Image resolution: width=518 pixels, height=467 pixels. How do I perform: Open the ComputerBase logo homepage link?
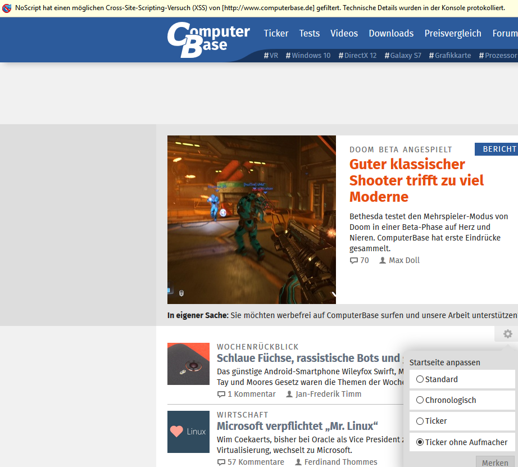coord(208,40)
